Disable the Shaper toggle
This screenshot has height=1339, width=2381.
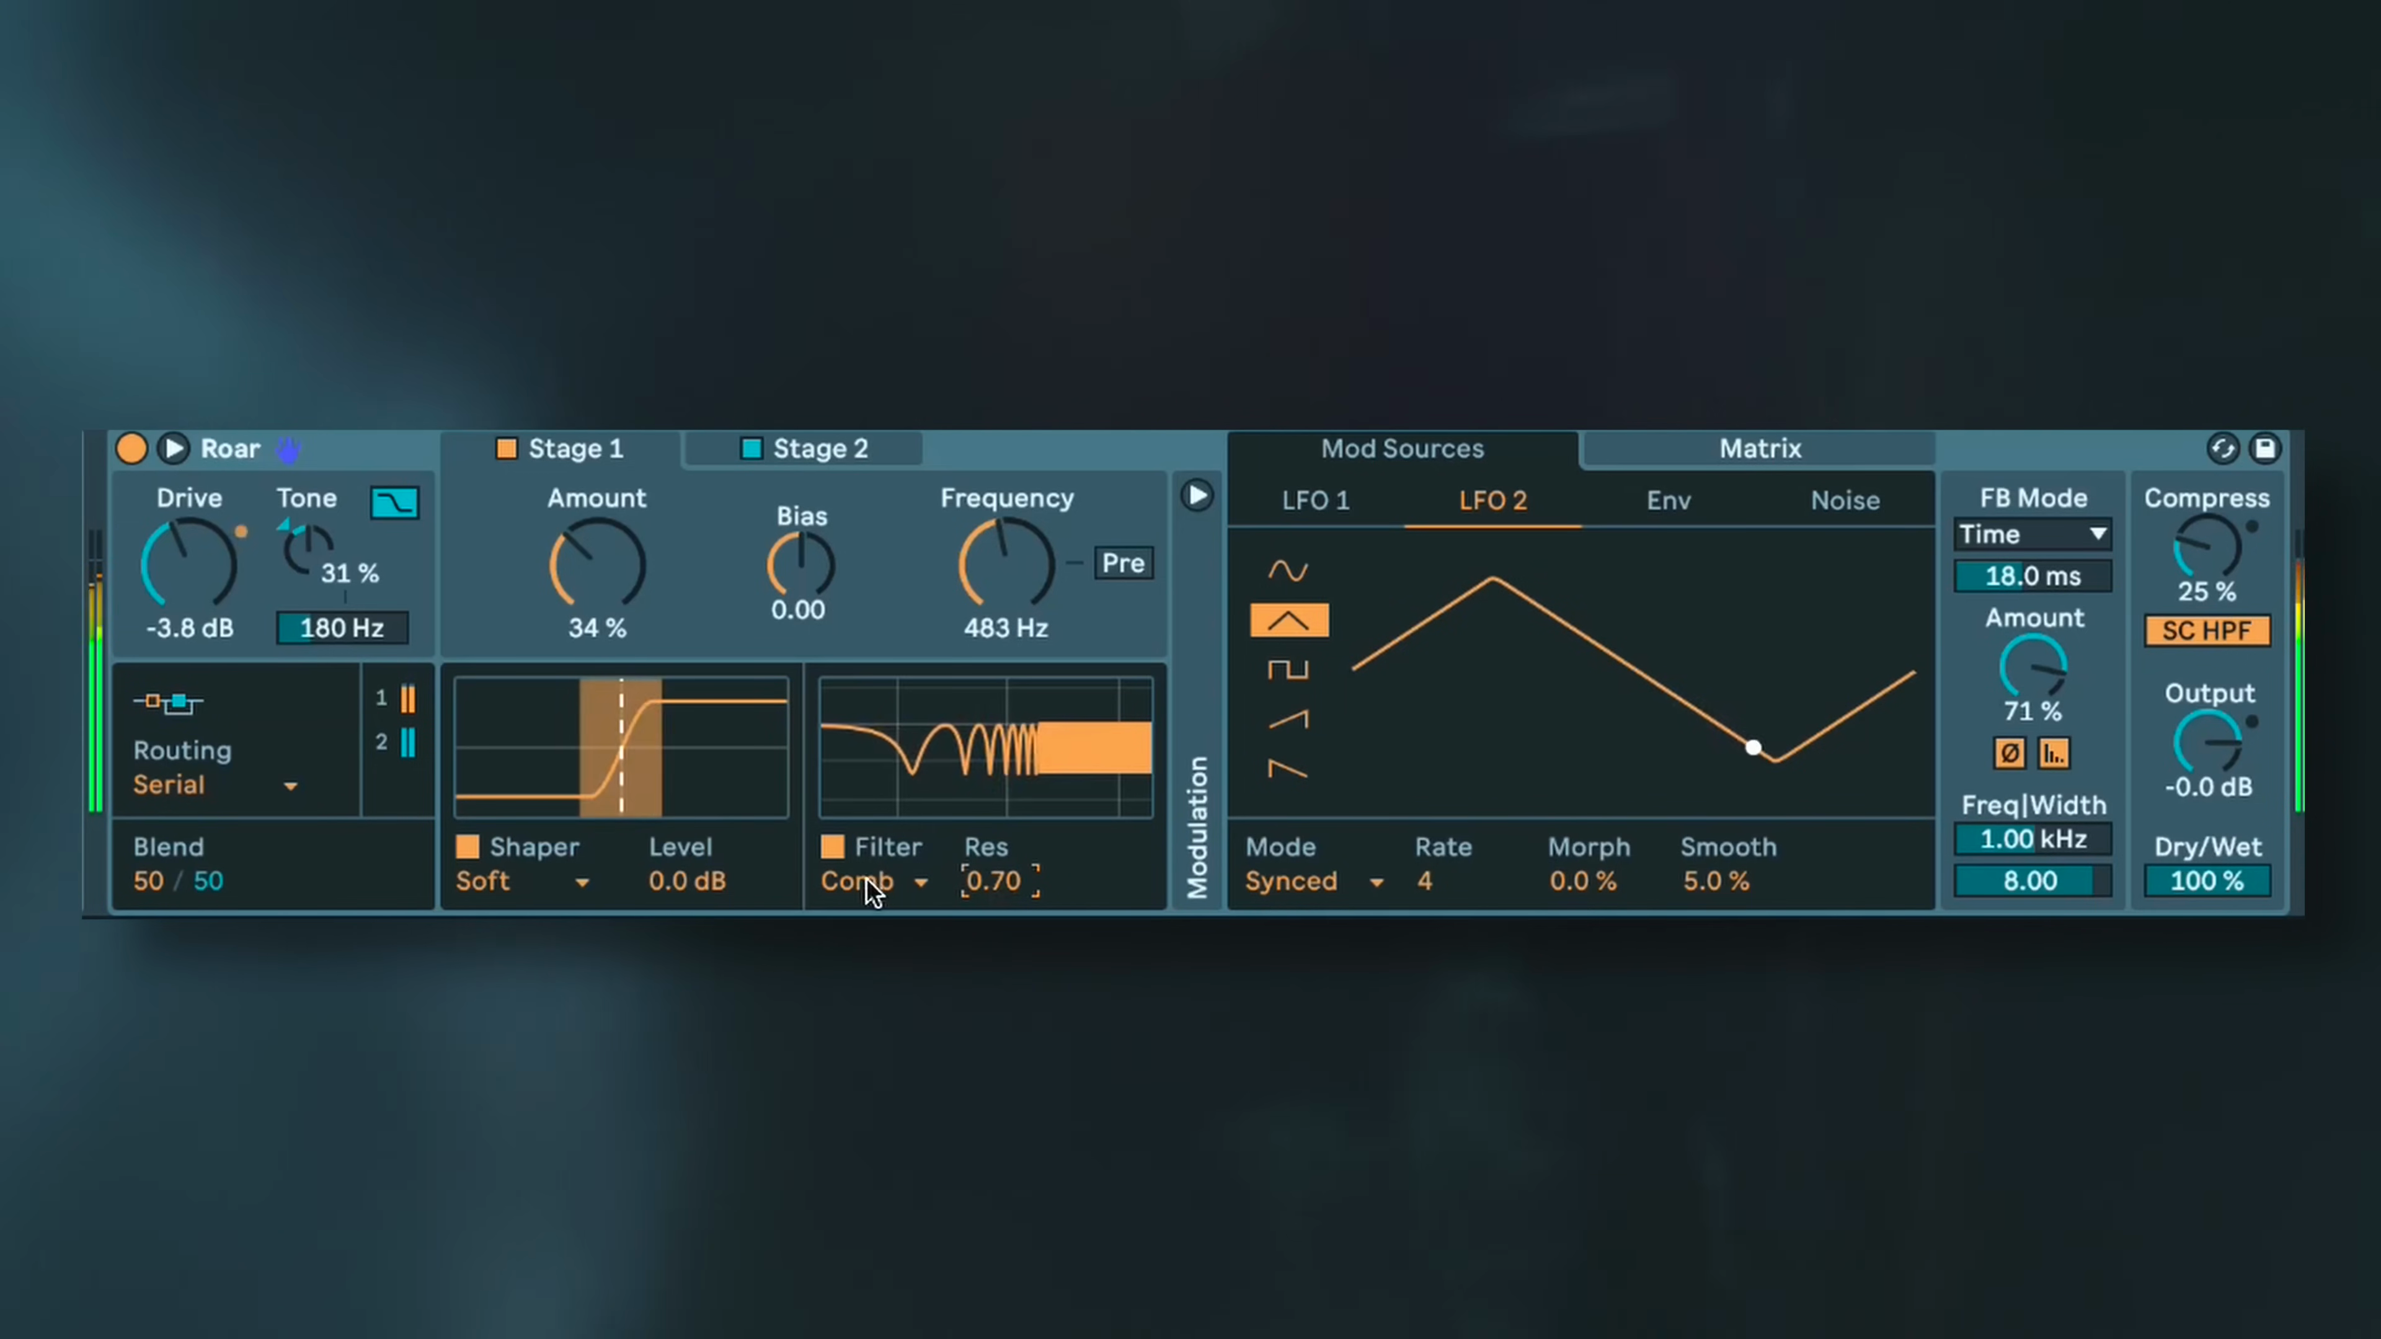pyautogui.click(x=468, y=846)
